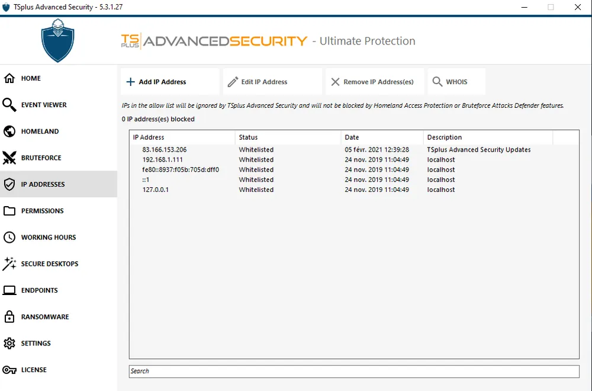Screen dimensions: 592x391
Task: Click the Homeland globe icon
Action: pos(9,131)
